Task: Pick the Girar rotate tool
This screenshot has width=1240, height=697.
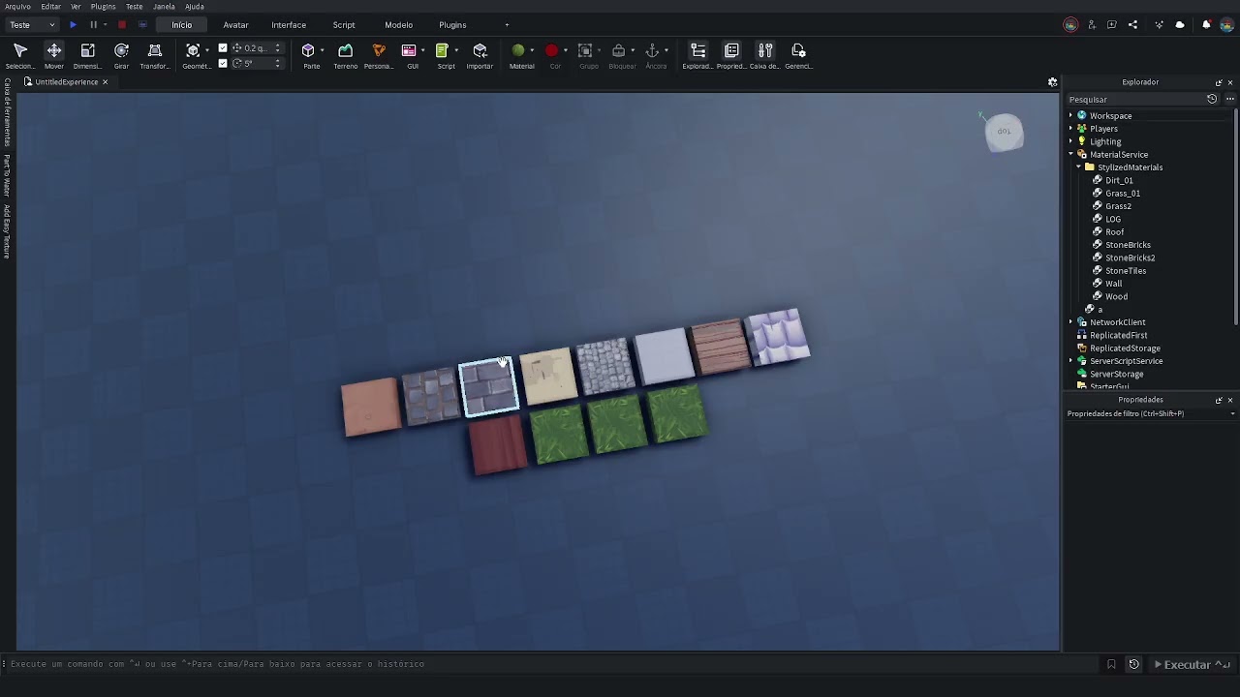Action: pos(121,56)
